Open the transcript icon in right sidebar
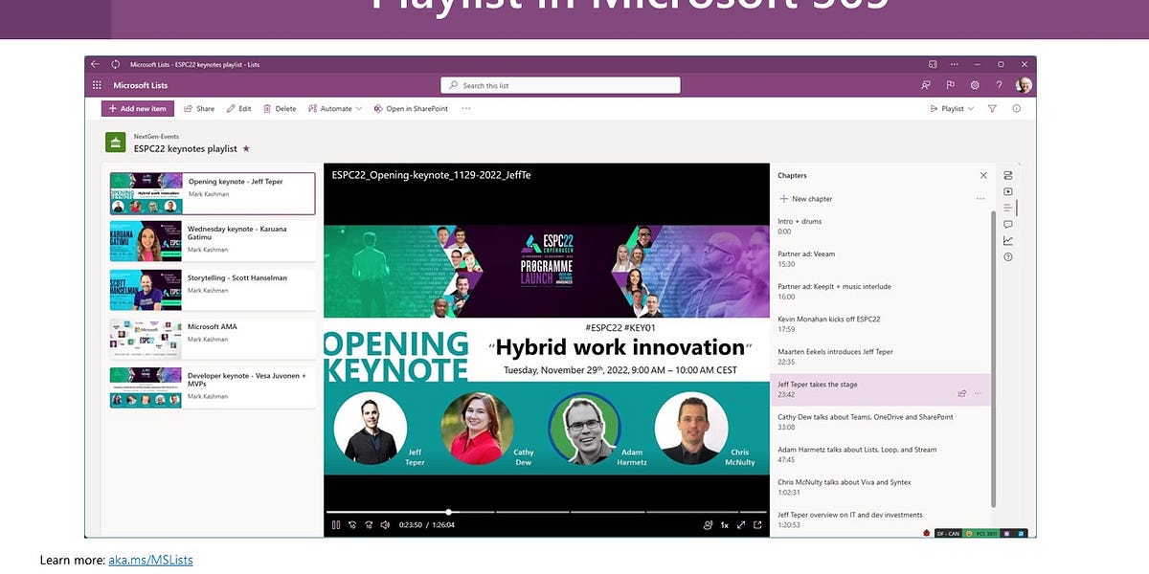Screen dimensions: 1149x574 [x=1010, y=208]
